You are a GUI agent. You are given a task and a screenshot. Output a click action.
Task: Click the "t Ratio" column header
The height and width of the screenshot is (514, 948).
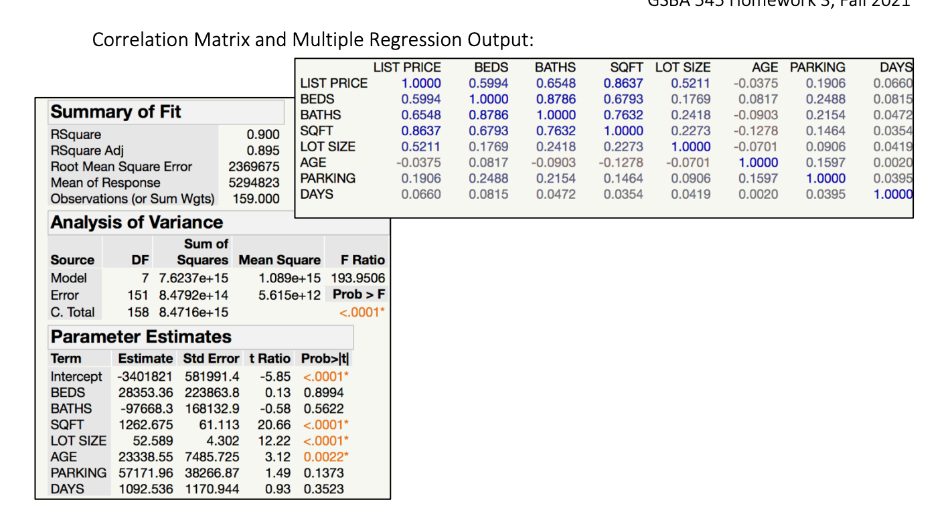[x=270, y=358]
